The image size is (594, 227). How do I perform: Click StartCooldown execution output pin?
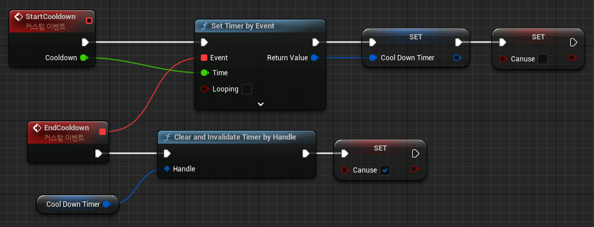pos(85,42)
